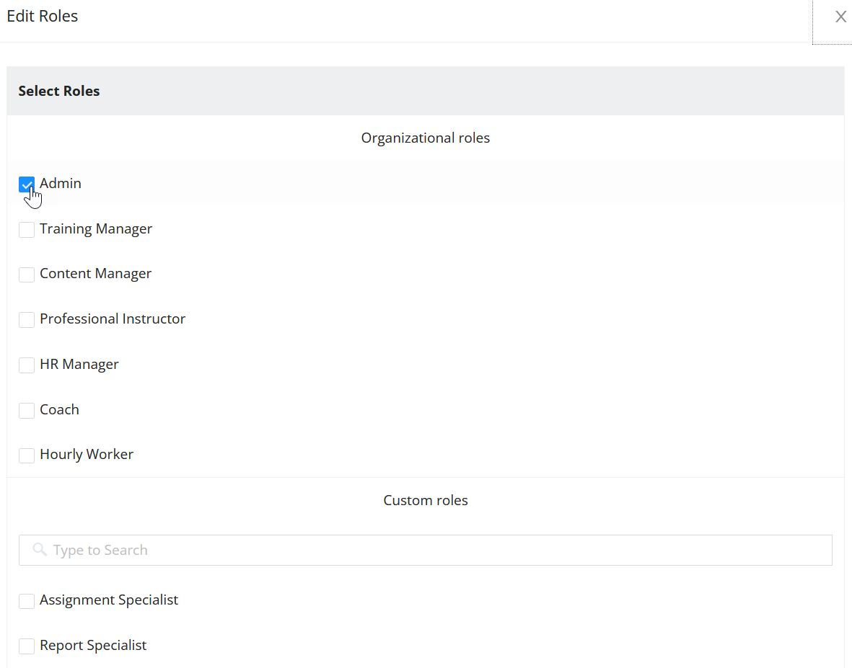The image size is (852, 668).
Task: Click the Organizational roles section heading
Action: pyautogui.click(x=425, y=138)
